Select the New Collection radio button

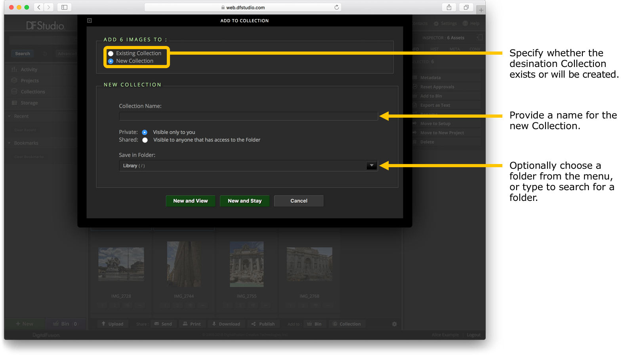click(111, 61)
